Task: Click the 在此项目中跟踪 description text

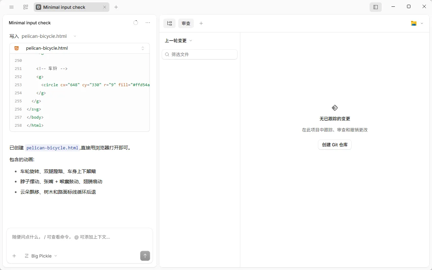Action: [335, 130]
